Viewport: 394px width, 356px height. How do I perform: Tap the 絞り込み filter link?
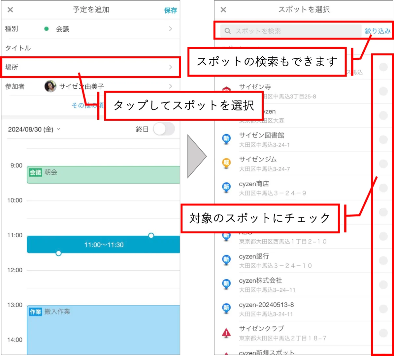378,31
